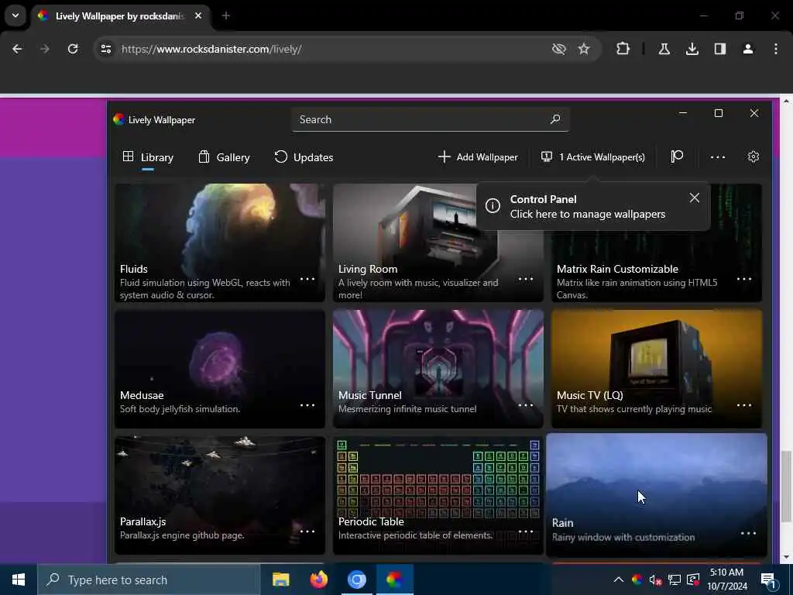Toggle the browser side panel

tap(720, 49)
